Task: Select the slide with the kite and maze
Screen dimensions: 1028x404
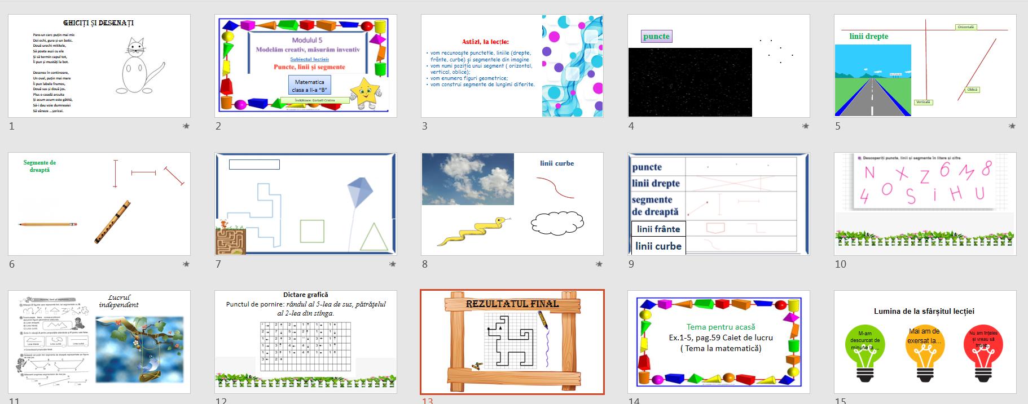Action: pos(306,204)
